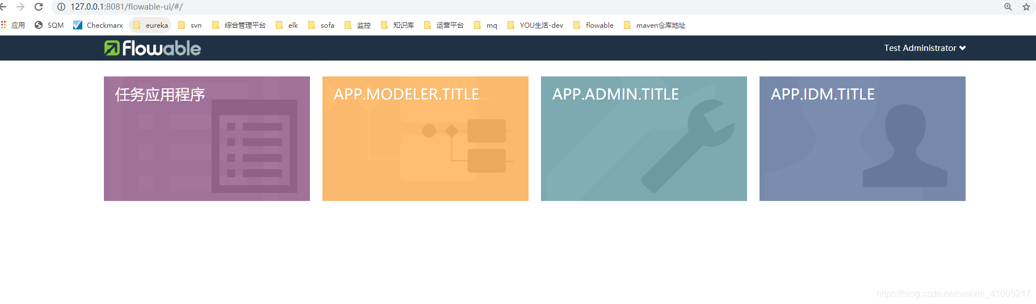Screen dimensions: 1036x304
Task: Open the flowable bookmark folder
Action: (593, 25)
